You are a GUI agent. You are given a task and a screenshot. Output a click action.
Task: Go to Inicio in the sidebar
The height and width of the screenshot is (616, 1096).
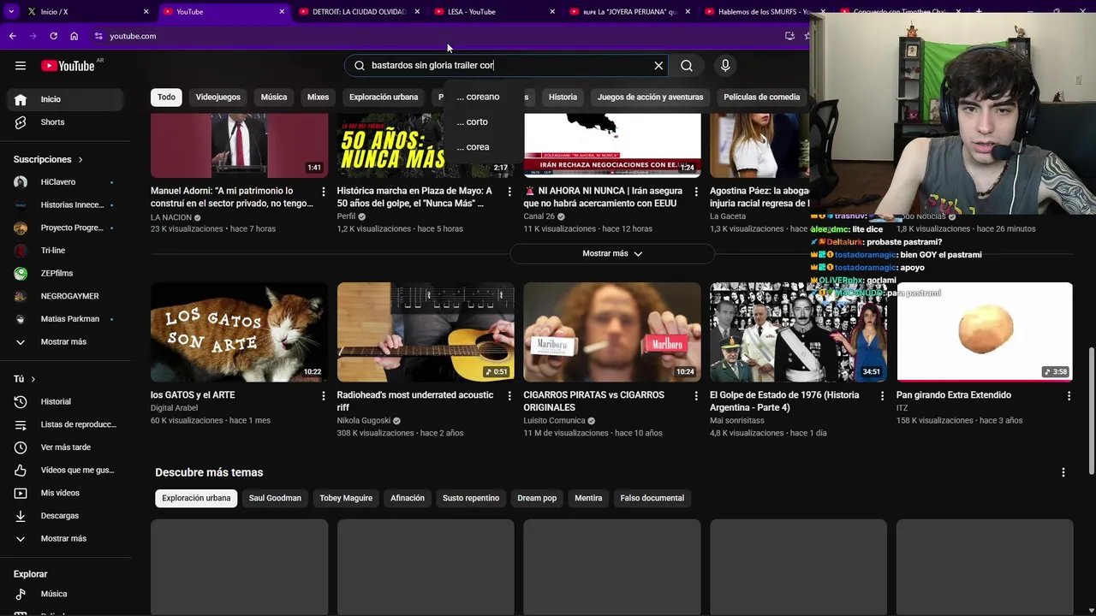[x=66, y=99]
